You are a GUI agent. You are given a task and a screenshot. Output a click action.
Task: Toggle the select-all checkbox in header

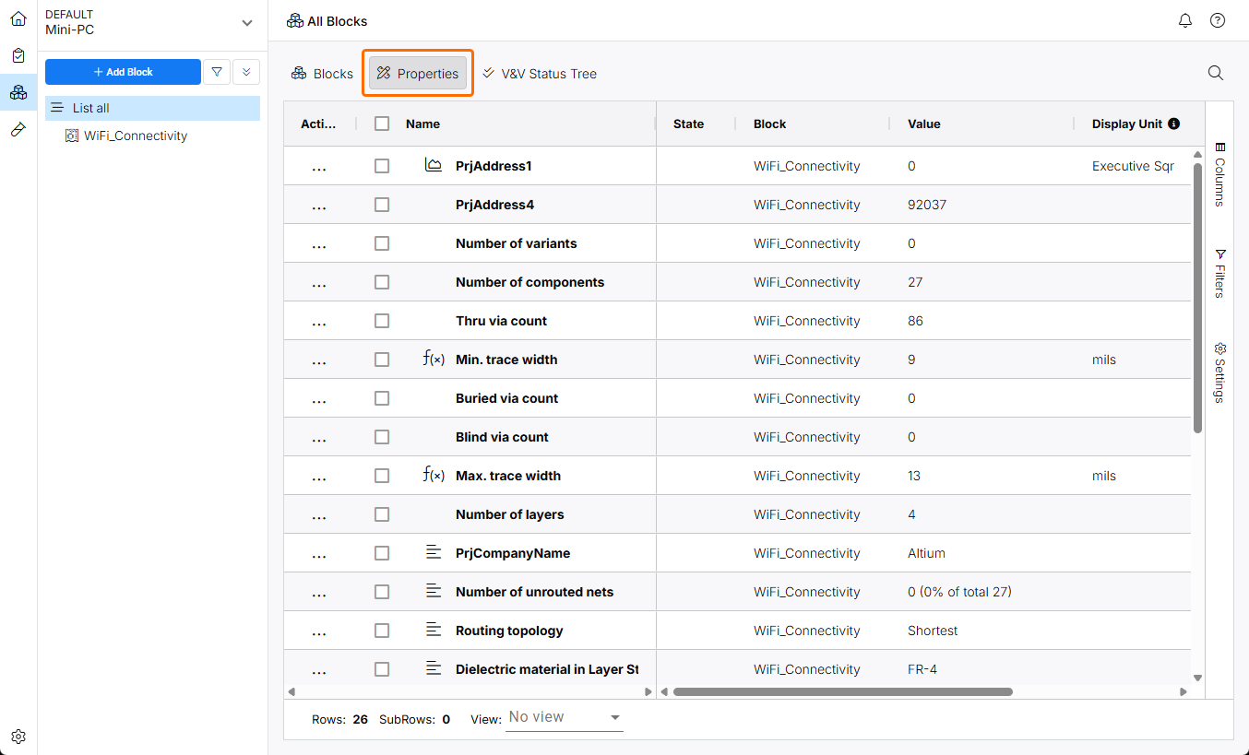pos(382,124)
